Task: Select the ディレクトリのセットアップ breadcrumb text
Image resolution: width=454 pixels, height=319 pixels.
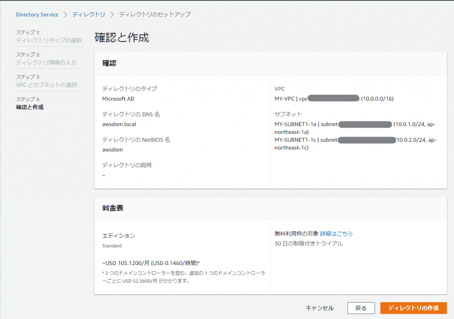Action: [155, 15]
